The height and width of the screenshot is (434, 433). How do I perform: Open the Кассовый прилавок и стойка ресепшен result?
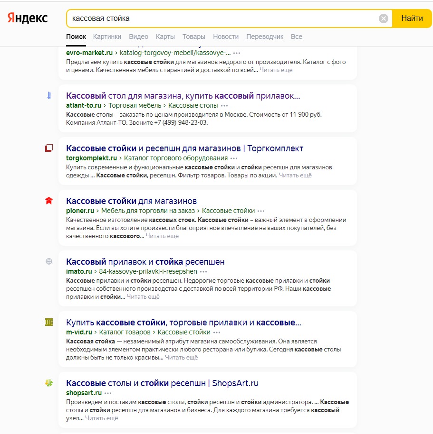pyautogui.click(x=145, y=261)
